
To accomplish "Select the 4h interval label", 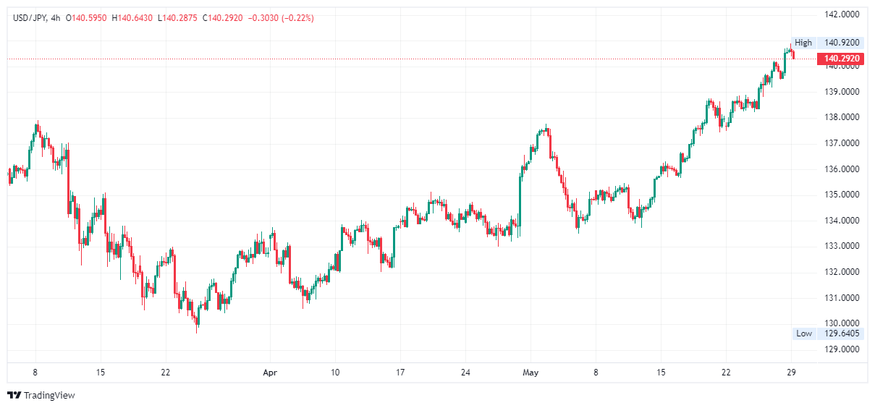I will pyautogui.click(x=56, y=17).
